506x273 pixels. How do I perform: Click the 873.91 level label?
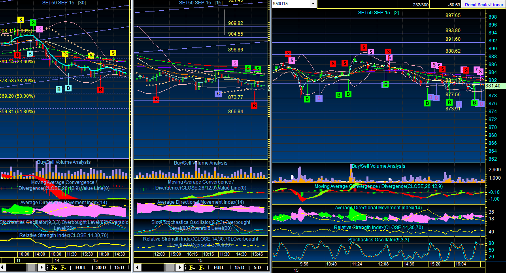453,109
